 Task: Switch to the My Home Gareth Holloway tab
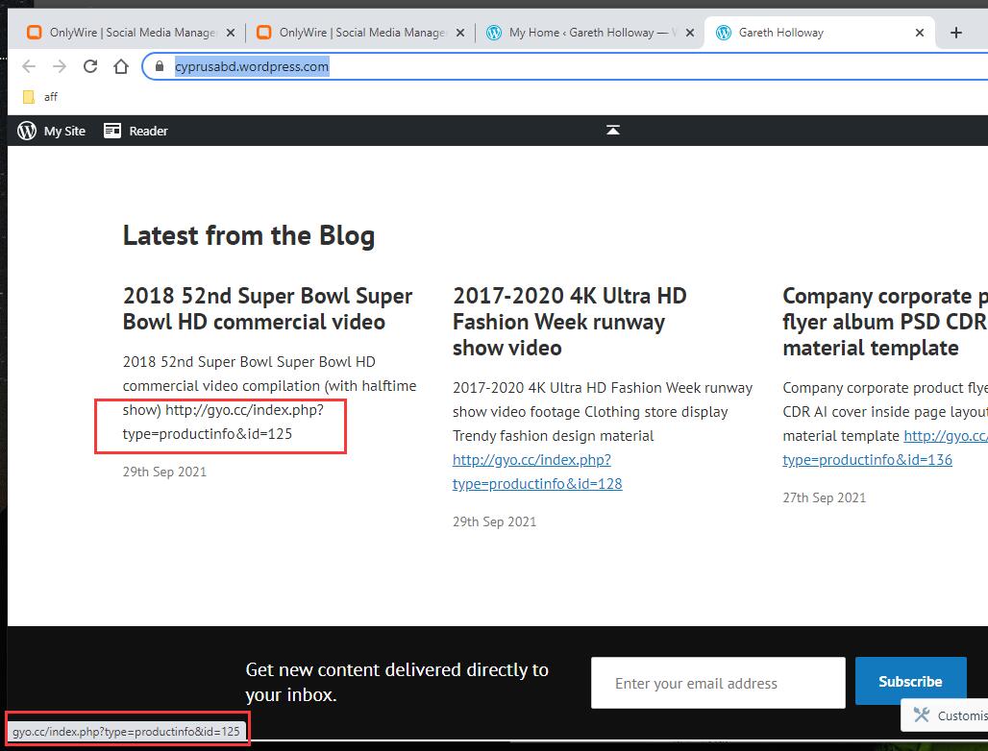pos(586,33)
